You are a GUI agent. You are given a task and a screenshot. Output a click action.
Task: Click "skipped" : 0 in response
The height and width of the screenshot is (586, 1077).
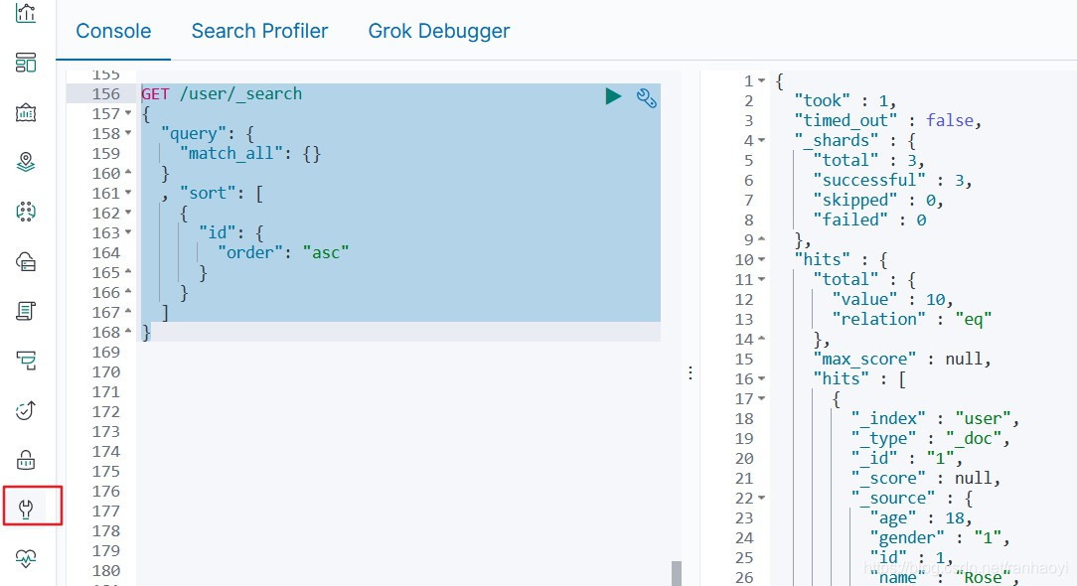click(x=878, y=201)
